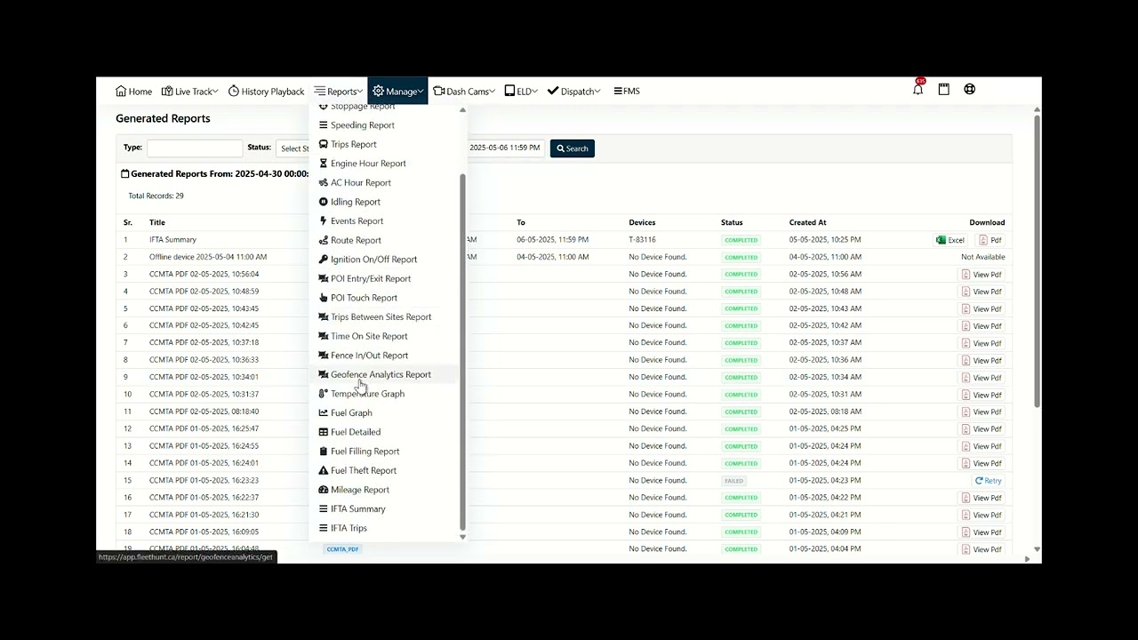This screenshot has width=1138, height=640.
Task: Expand the Manage menu
Action: (x=397, y=91)
